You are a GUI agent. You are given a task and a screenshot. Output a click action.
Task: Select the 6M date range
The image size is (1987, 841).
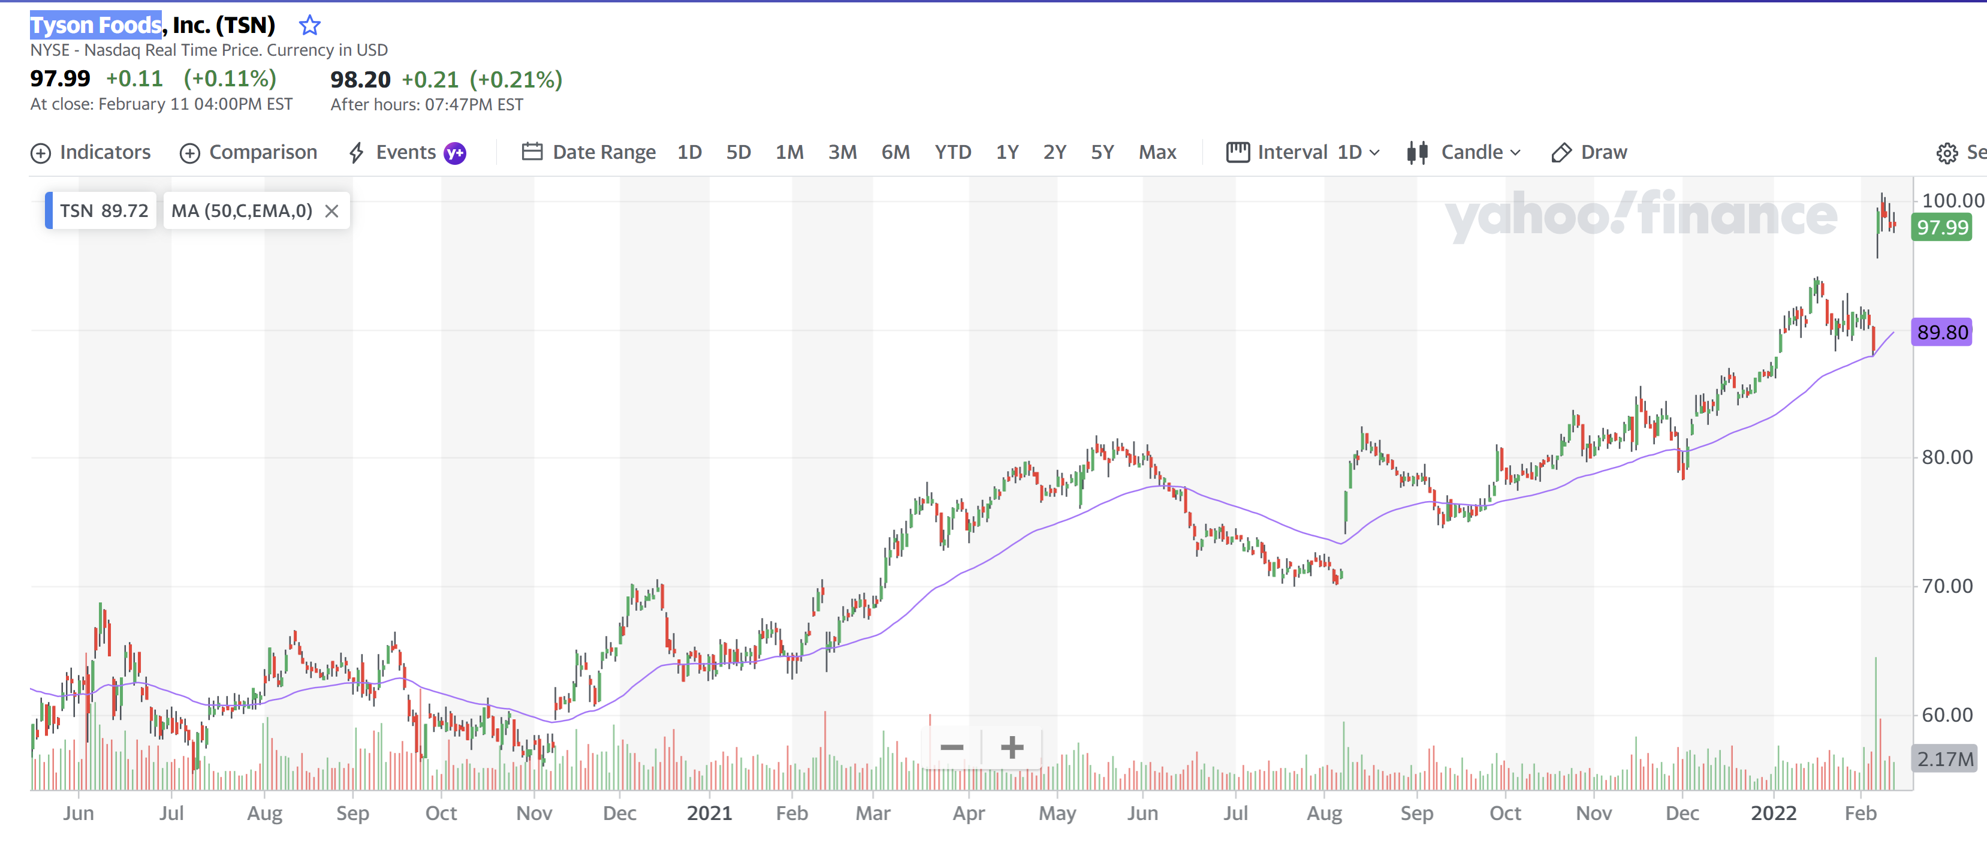click(895, 152)
